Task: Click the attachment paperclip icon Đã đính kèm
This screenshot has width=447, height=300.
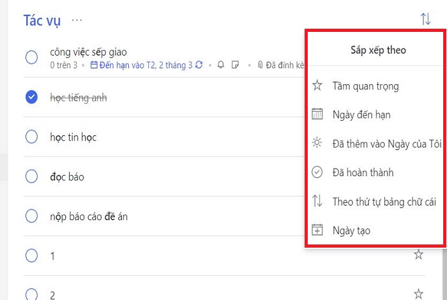Action: [x=260, y=65]
